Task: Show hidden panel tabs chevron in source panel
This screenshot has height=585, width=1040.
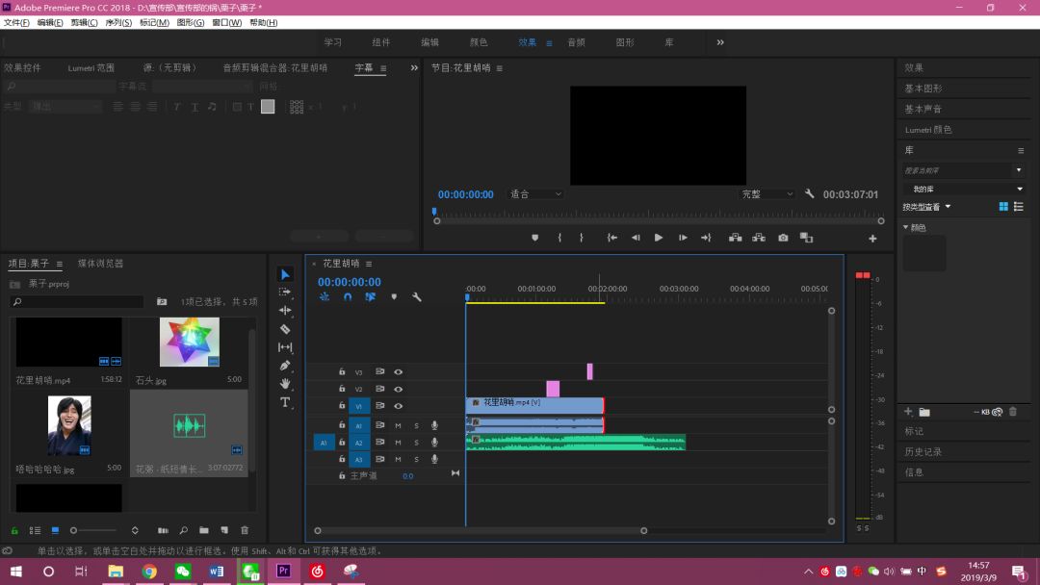Action: pyautogui.click(x=414, y=67)
